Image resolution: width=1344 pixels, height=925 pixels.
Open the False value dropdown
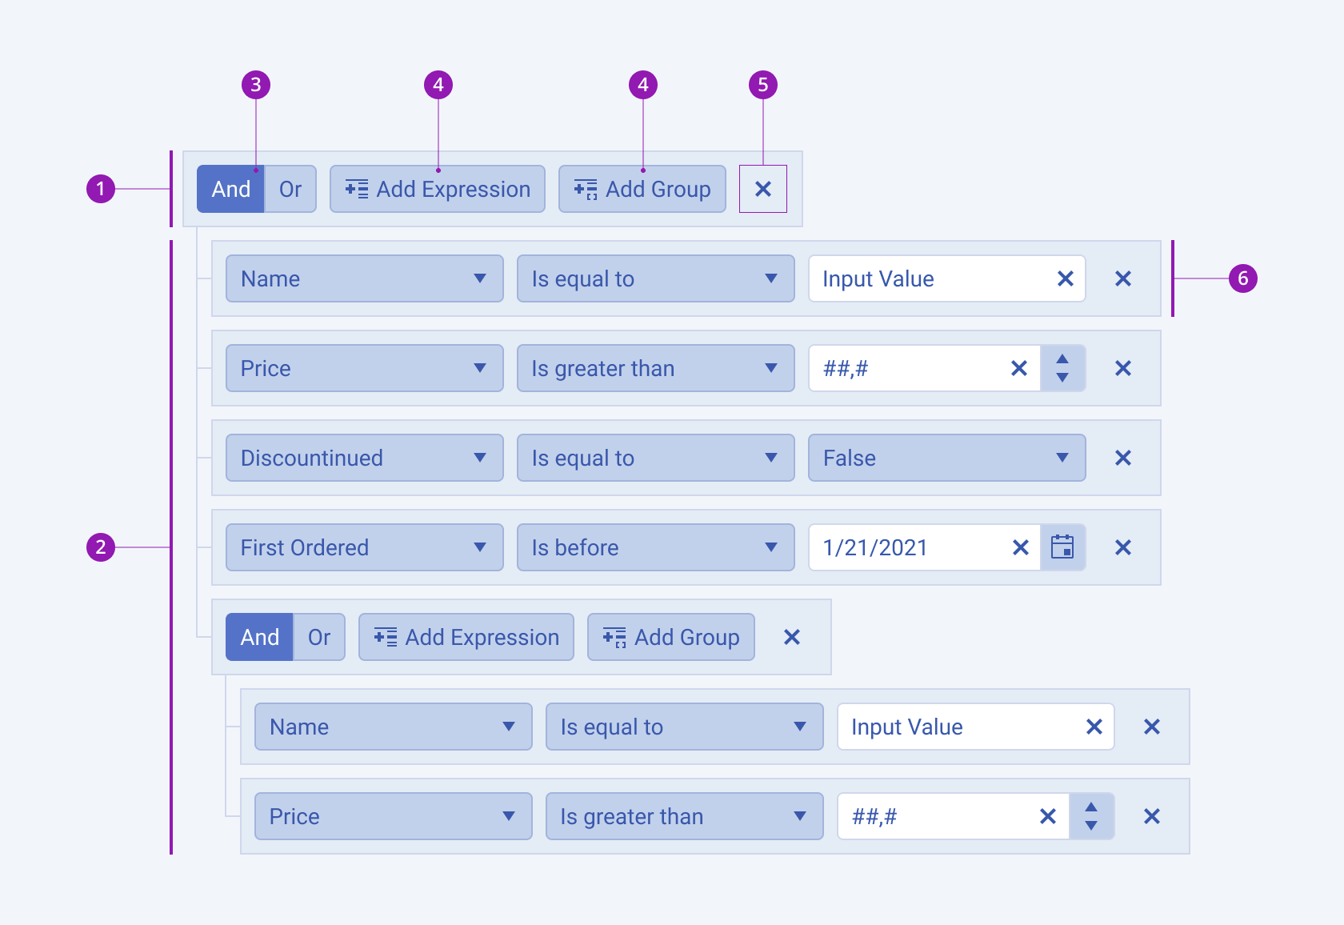[947, 458]
